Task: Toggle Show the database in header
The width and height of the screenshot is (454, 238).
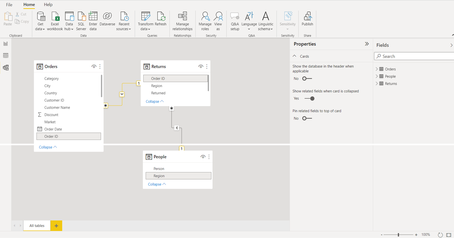Action: [x=307, y=79]
